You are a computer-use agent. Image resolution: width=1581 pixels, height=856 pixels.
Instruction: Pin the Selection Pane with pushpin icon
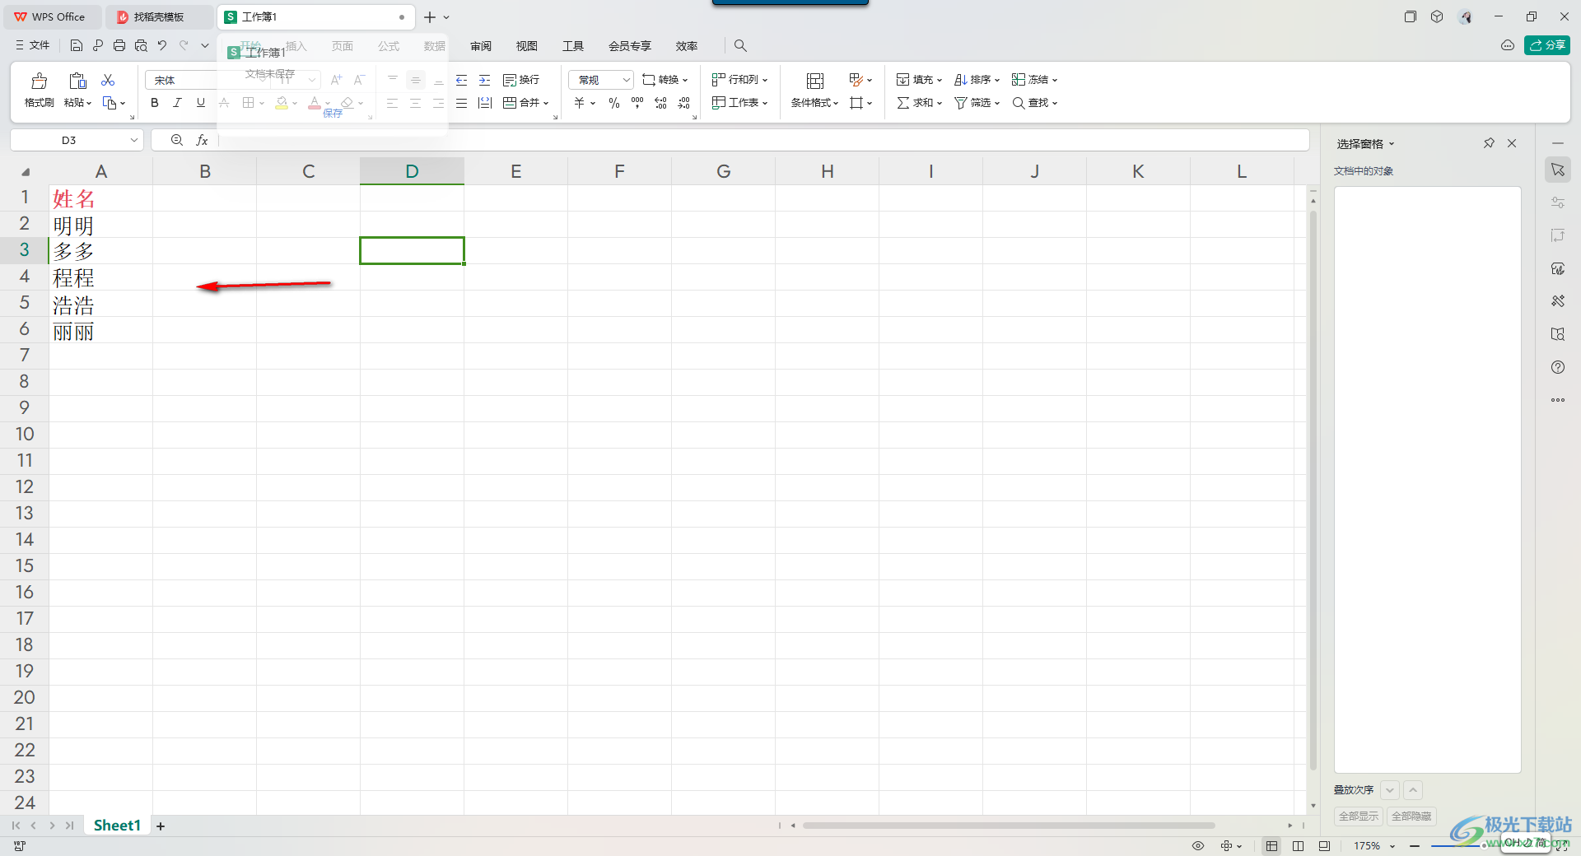[1489, 143]
